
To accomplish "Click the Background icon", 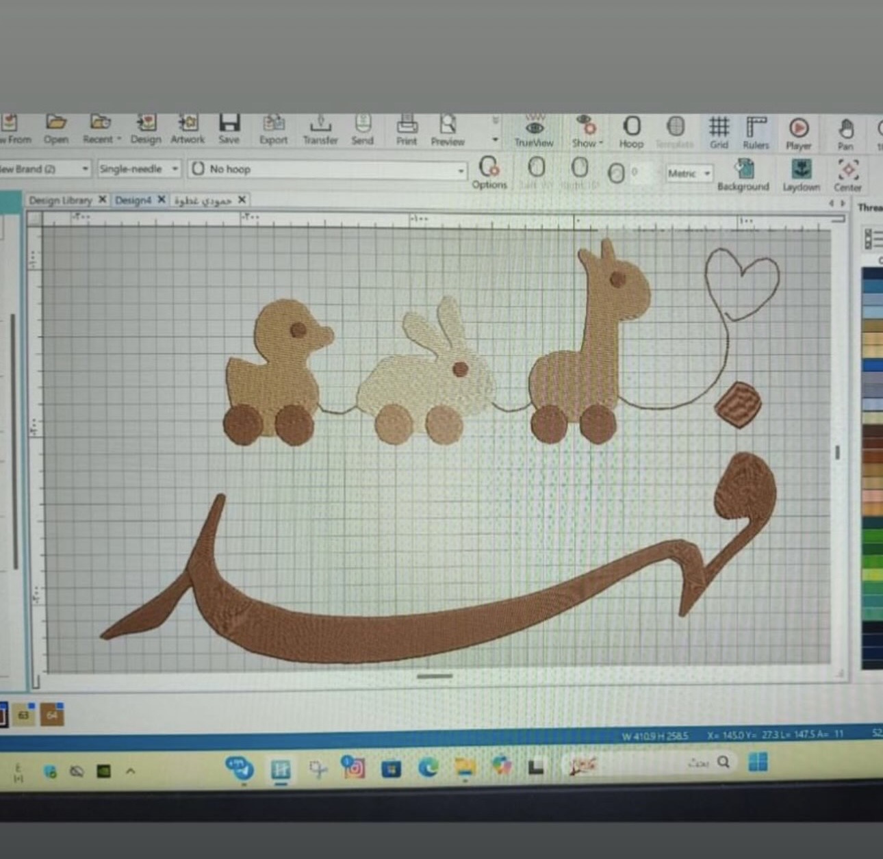I will coord(743,175).
